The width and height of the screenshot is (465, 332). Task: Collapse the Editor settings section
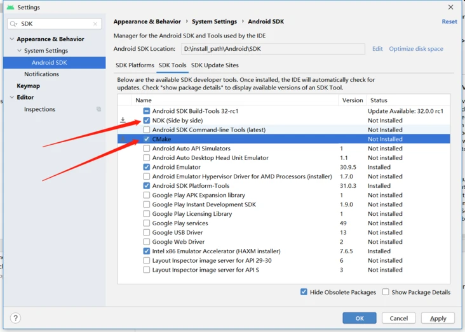coord(12,98)
